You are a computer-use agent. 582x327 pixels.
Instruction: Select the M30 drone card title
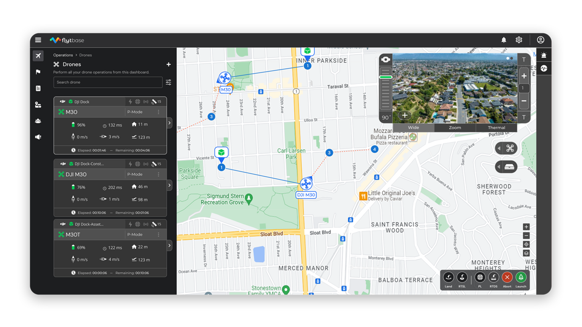pyautogui.click(x=71, y=112)
